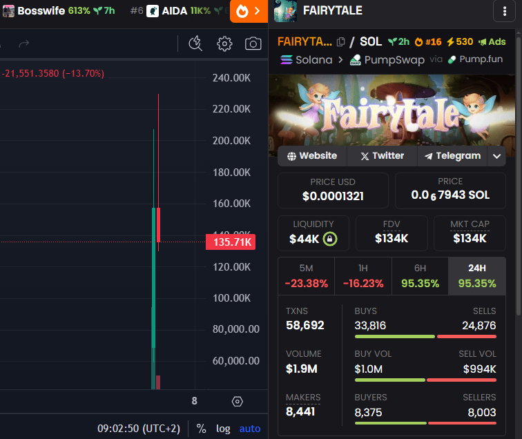The height and width of the screenshot is (439, 522).
Task: Click the buyers versus sellers ratio bar
Action: point(425,423)
